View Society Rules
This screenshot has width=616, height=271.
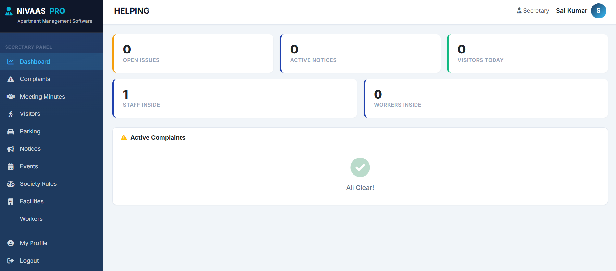51,184
